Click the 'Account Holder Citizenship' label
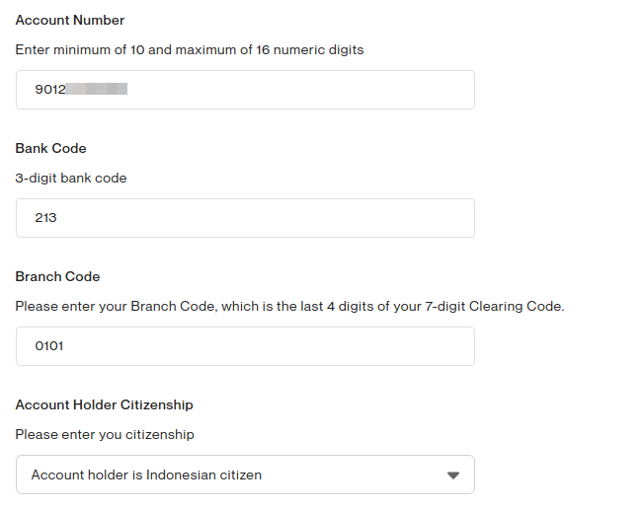Screen dimensions: 642x512 [105, 404]
